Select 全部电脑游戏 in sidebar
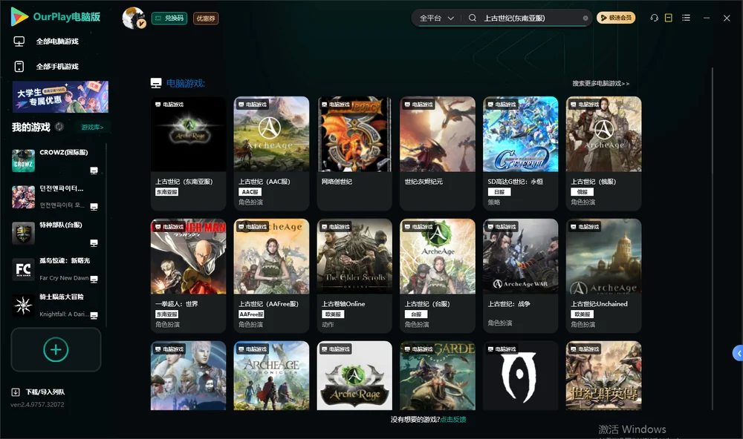The width and height of the screenshot is (743, 439). [x=57, y=42]
